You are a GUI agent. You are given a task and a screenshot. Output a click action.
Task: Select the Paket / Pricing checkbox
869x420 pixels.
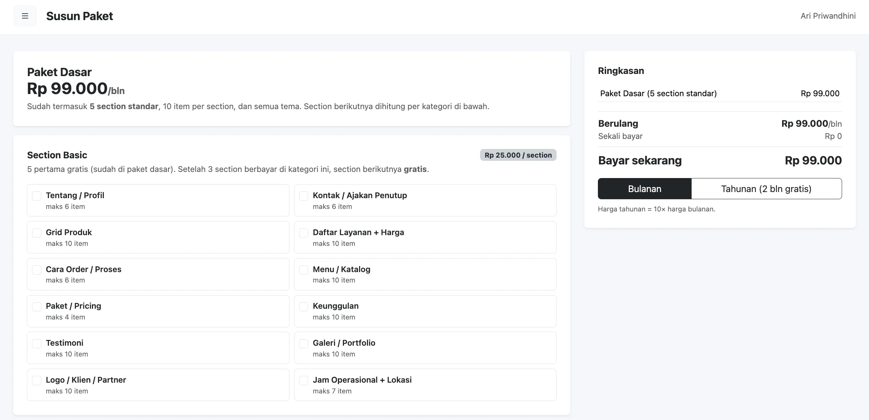(x=37, y=306)
